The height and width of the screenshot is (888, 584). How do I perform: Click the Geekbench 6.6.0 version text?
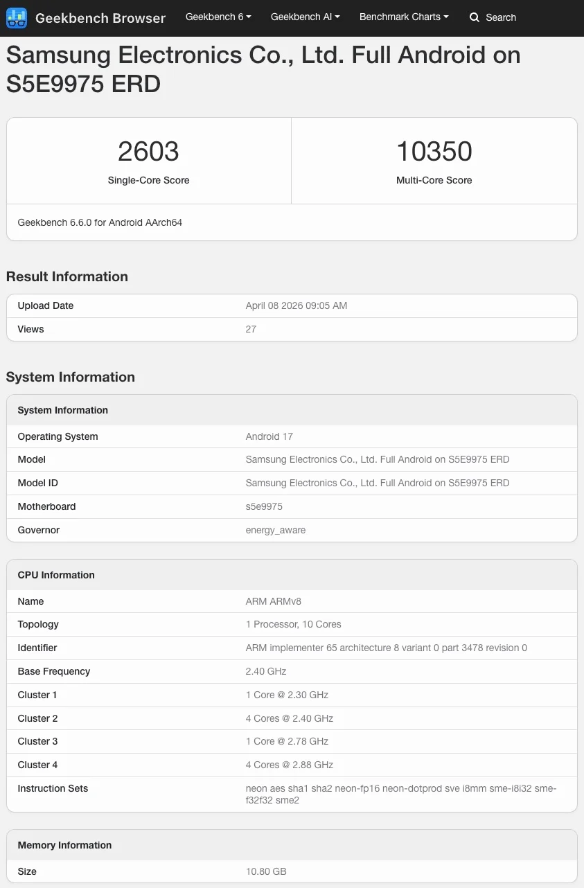pyautogui.click(x=100, y=222)
